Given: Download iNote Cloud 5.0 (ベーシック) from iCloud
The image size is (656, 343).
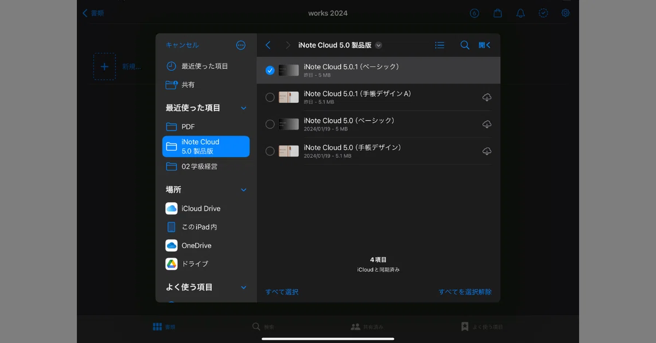Looking at the screenshot, I should click(487, 125).
